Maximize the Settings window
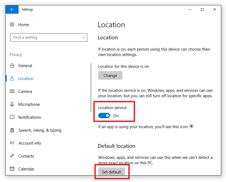Screen dimensions: 226x182 pyautogui.click(x=202, y=9)
